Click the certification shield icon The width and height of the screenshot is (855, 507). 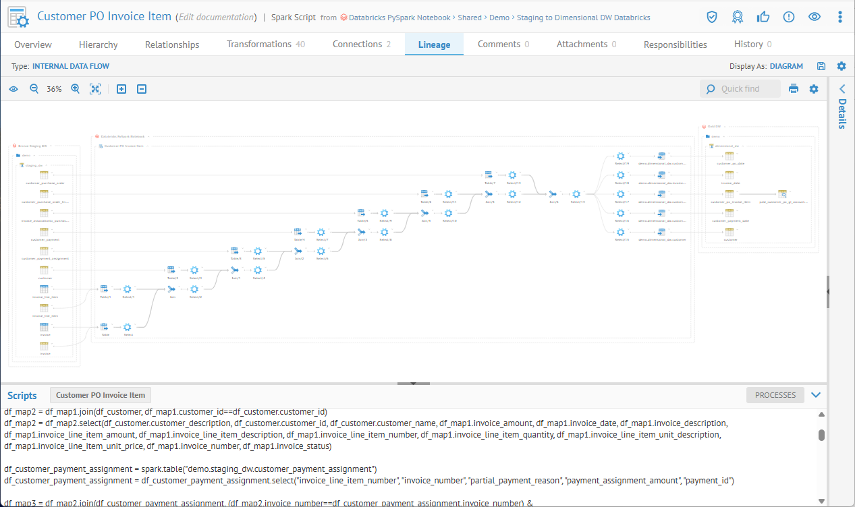pos(712,17)
